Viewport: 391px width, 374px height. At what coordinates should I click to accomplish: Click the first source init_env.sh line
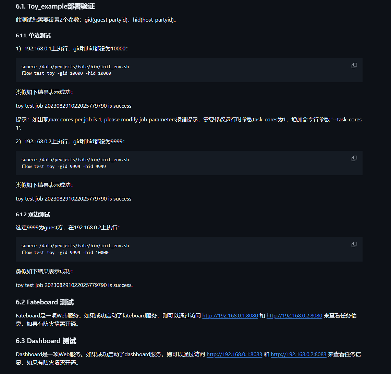75,67
